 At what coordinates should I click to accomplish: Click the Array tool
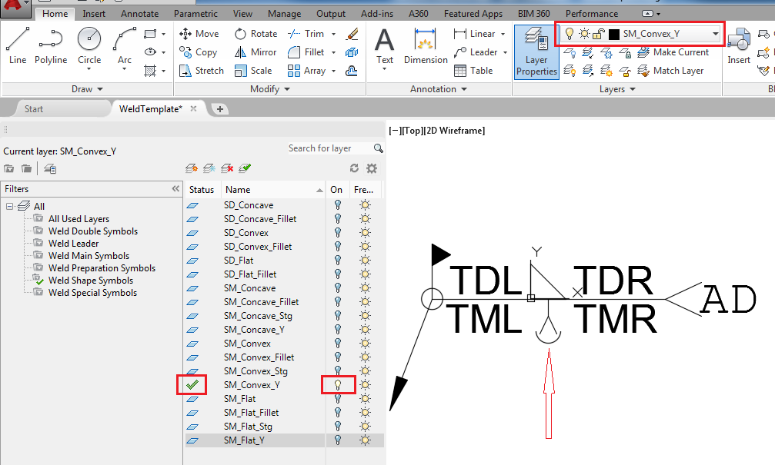pos(306,71)
